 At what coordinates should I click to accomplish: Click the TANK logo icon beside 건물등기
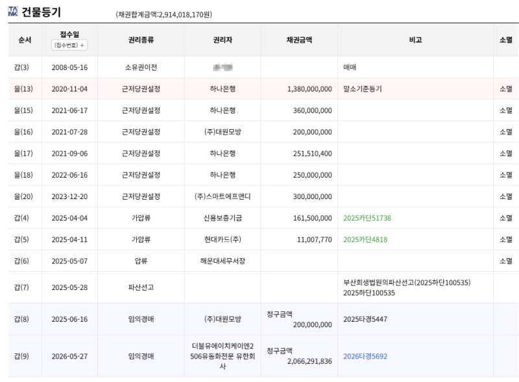13,11
